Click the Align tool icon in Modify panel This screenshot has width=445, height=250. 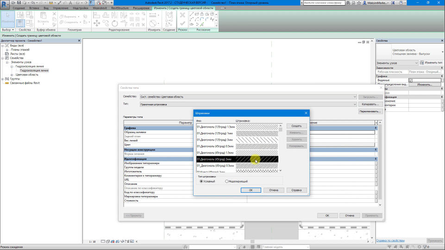tap(96, 15)
